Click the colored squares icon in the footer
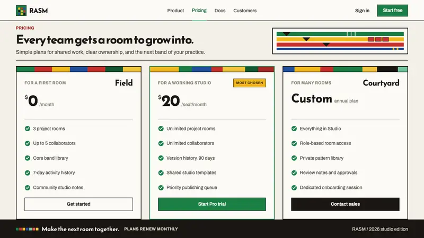The width and height of the screenshot is (424, 238). 27,229
